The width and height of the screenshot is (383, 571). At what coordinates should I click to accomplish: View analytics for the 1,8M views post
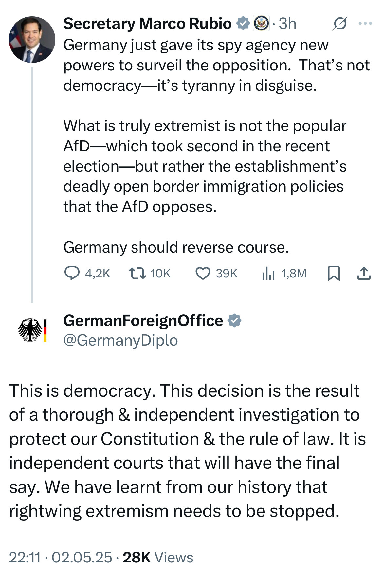pos(268,273)
